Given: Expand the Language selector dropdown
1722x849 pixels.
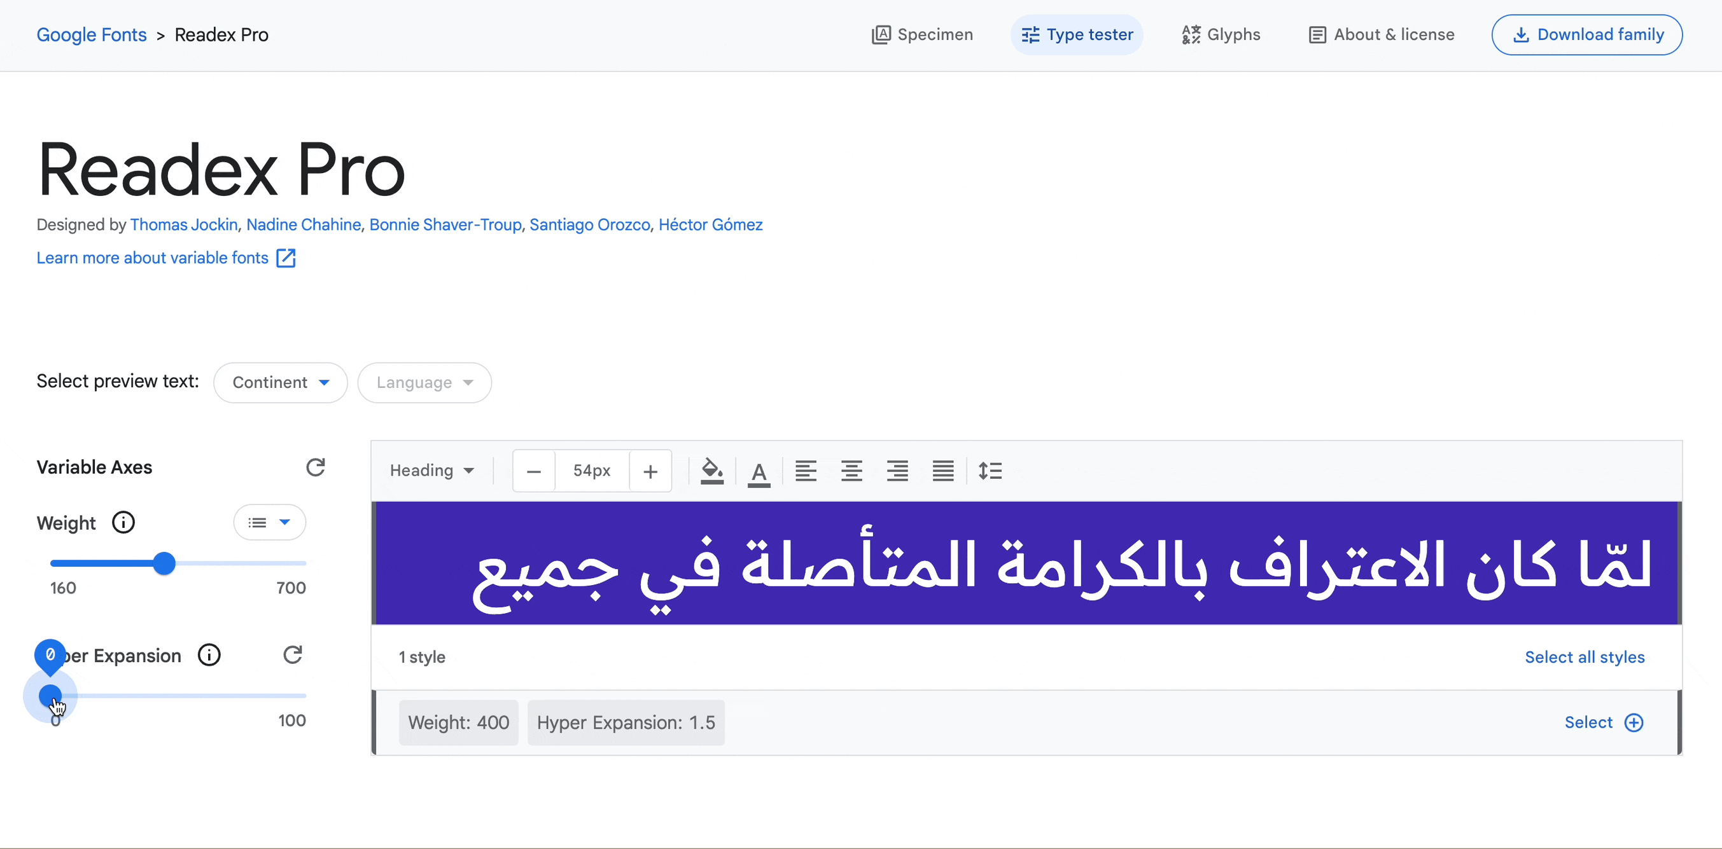Looking at the screenshot, I should pos(424,382).
